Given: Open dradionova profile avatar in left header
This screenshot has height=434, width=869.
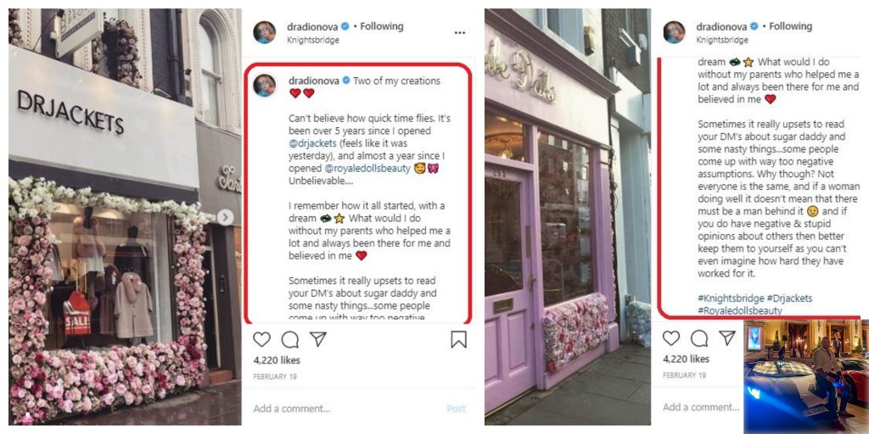Looking at the screenshot, I should pyautogui.click(x=265, y=32).
